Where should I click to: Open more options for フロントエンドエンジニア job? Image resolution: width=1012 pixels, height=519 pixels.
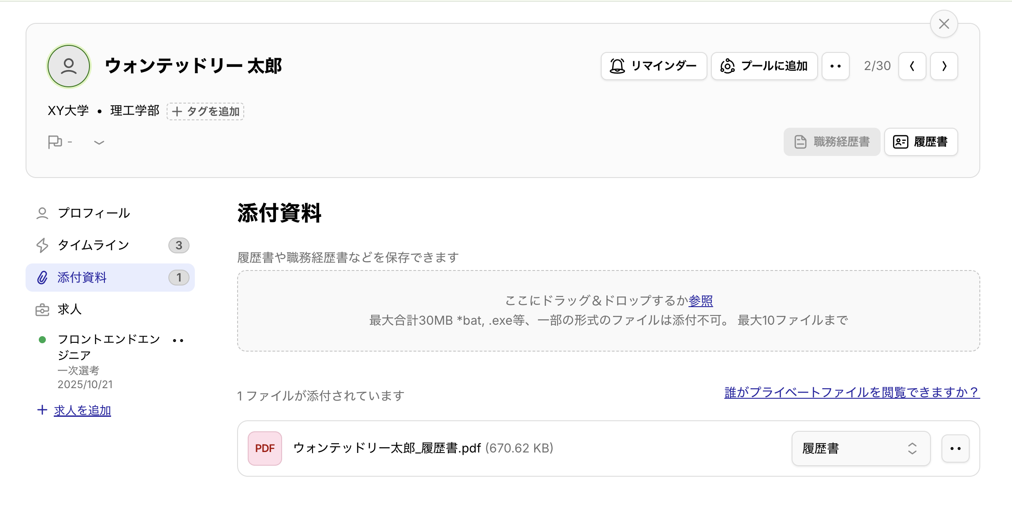click(x=178, y=340)
